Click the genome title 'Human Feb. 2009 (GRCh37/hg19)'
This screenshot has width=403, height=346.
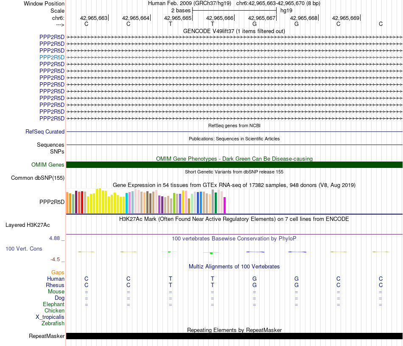(x=190, y=3)
